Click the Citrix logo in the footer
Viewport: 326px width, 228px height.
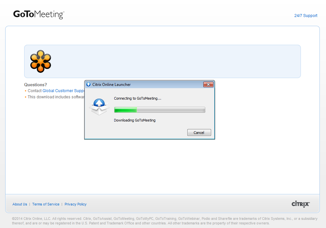pos(301,204)
